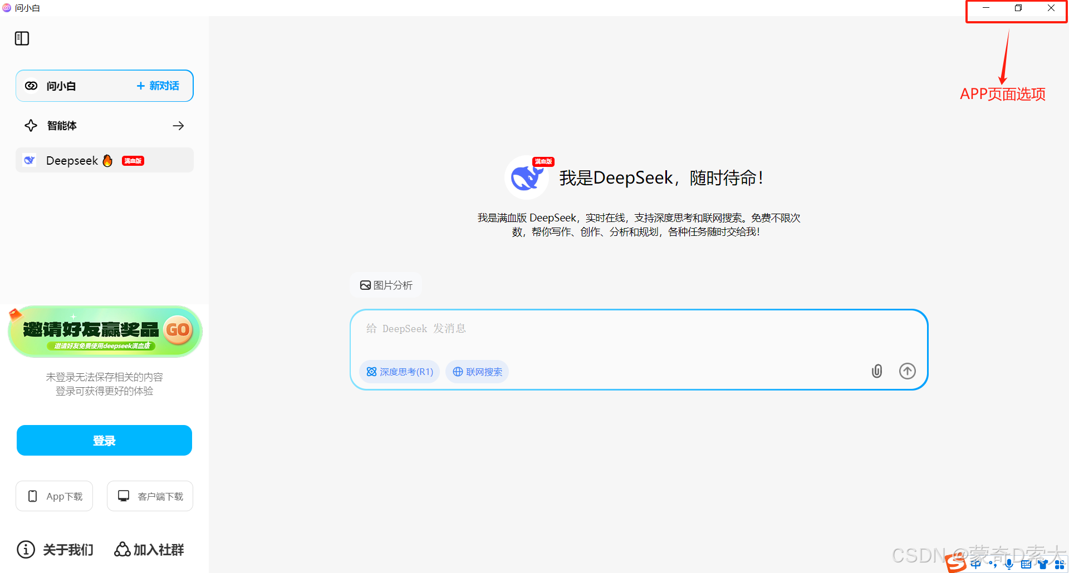Select Deepseek in the sidebar
Image resolution: width=1069 pixels, height=573 pixels.
(105, 160)
